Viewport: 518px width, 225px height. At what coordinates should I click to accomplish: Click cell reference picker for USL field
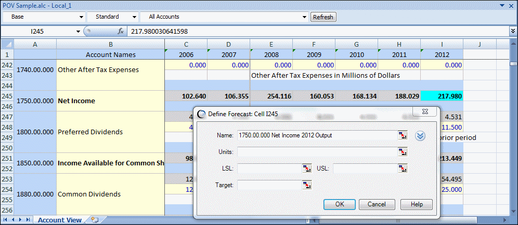[403, 168]
